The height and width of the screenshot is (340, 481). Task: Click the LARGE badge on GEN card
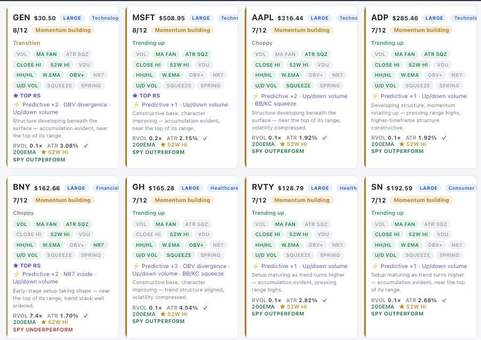pyautogui.click(x=72, y=18)
